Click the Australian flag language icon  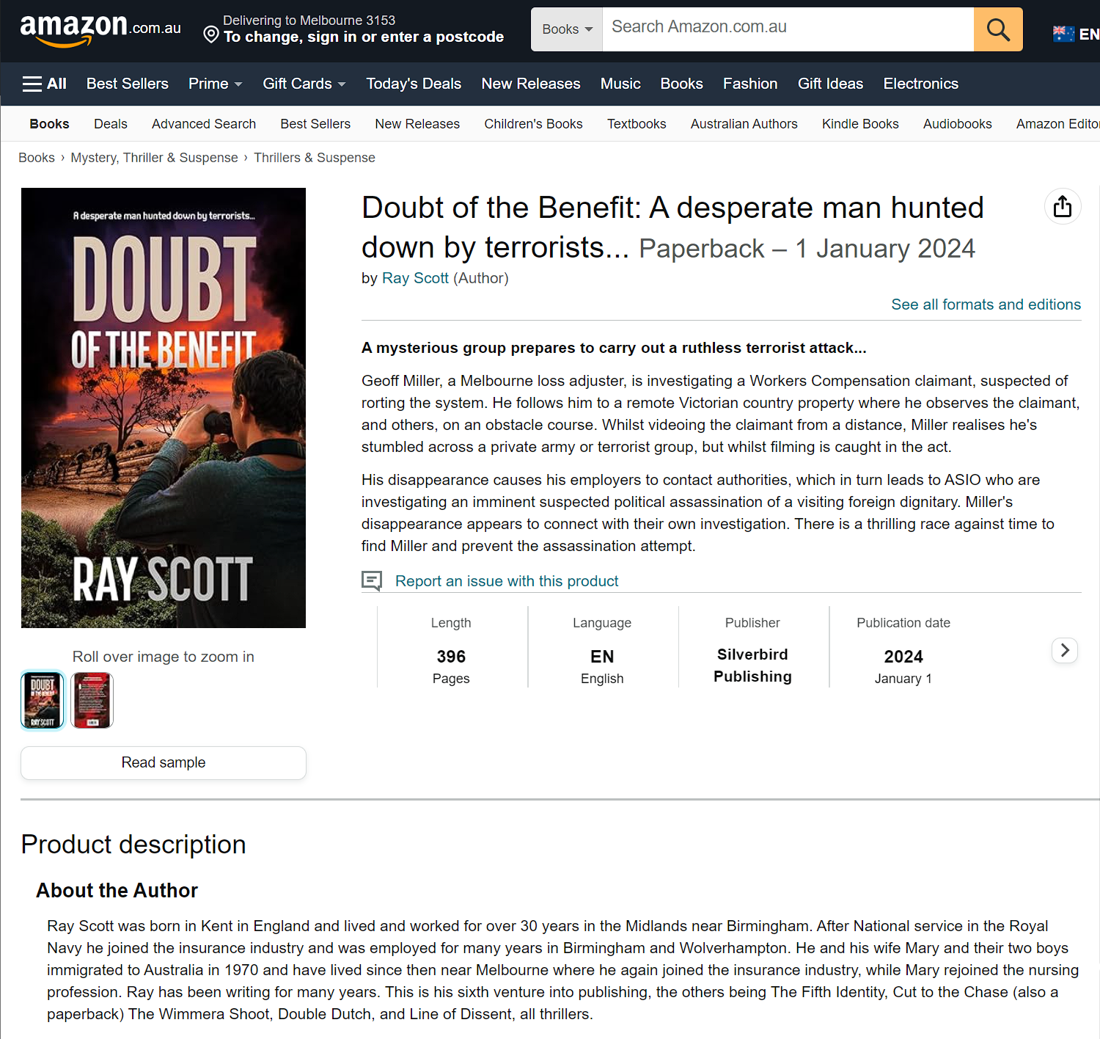pos(1063,34)
